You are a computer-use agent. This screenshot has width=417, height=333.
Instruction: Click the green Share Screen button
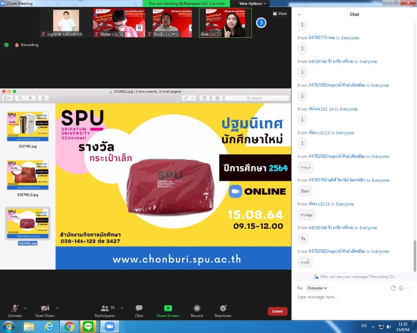click(x=168, y=311)
